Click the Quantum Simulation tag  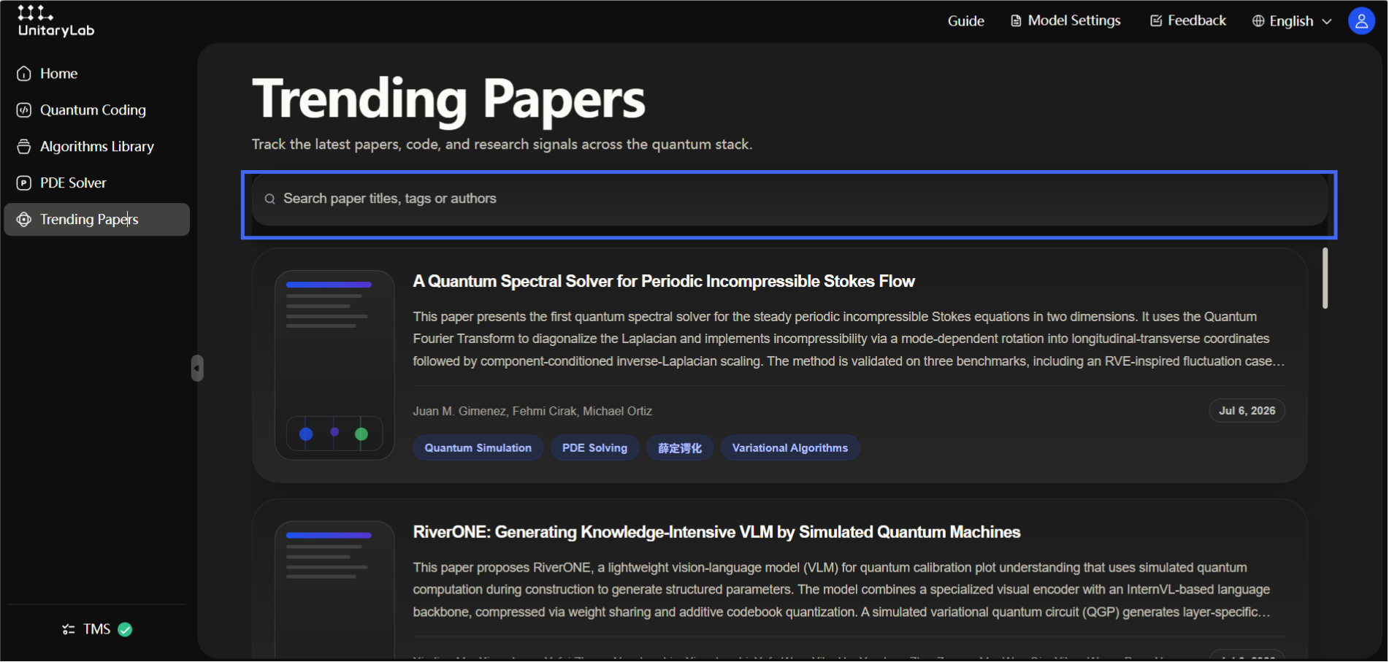[478, 448]
